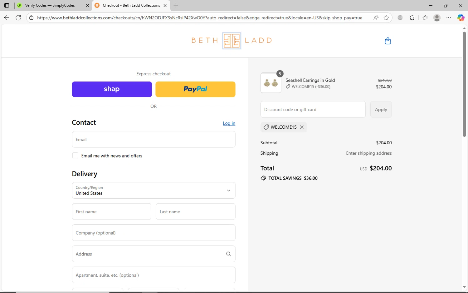Open tab actions menu
Image resolution: width=468 pixels, height=293 pixels.
7,5
